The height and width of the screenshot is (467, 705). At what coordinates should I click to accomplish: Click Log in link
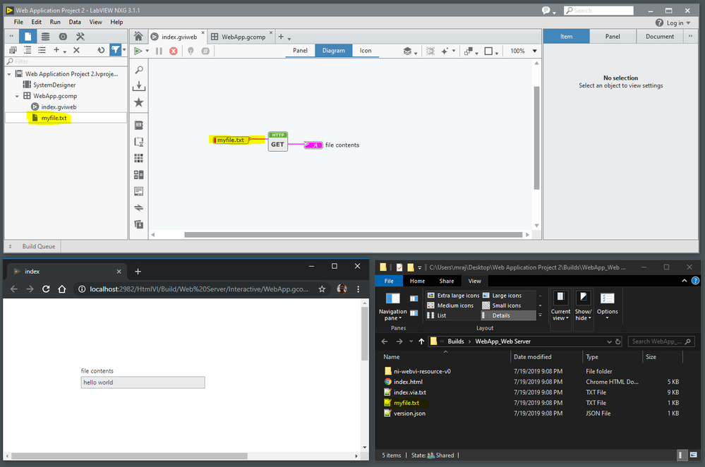point(675,23)
